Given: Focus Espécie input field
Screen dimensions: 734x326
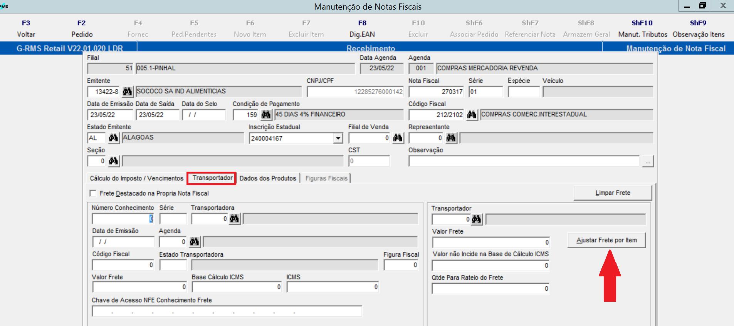Looking at the screenshot, I should (x=524, y=92).
